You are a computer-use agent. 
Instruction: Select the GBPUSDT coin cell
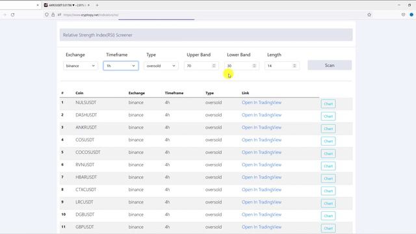[84, 227]
